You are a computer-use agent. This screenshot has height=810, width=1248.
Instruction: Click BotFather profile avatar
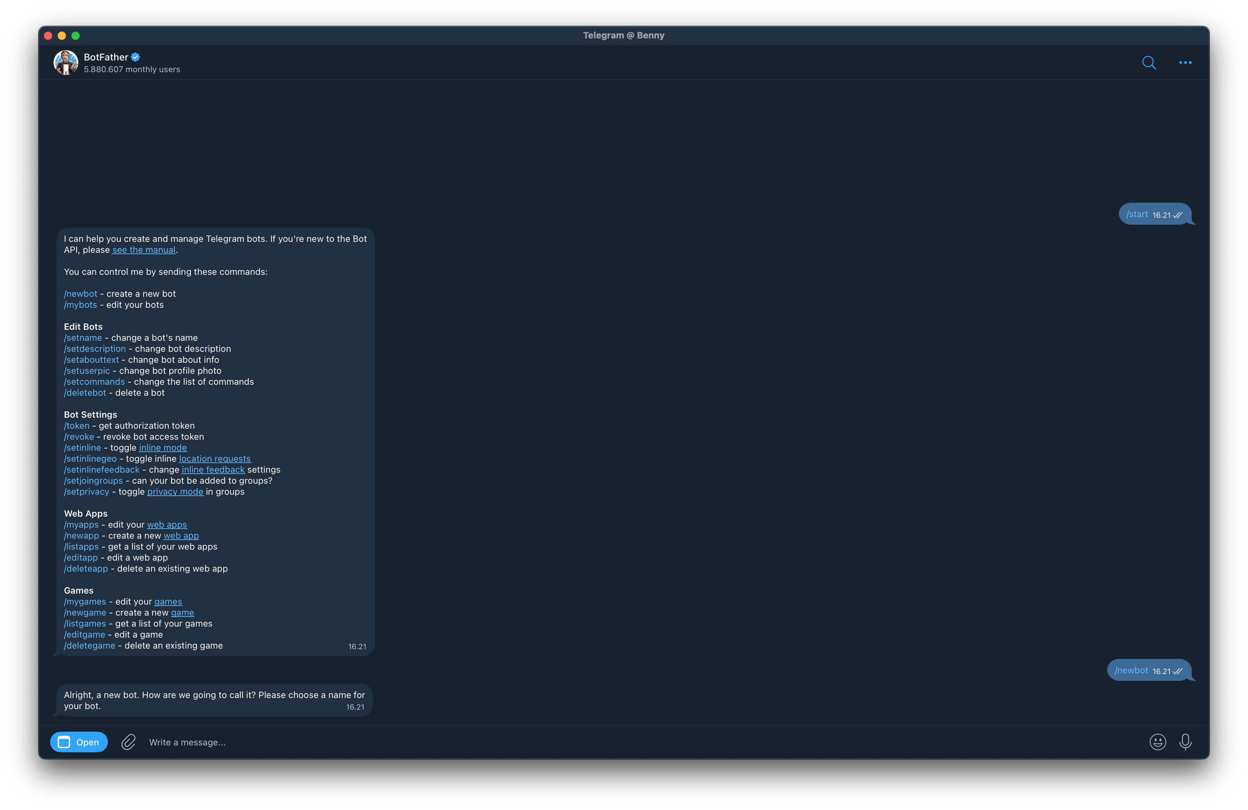(66, 63)
